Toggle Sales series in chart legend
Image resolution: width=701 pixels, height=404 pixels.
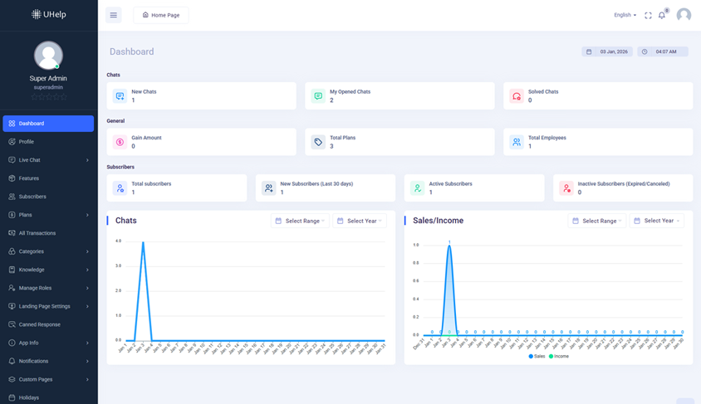click(537, 356)
